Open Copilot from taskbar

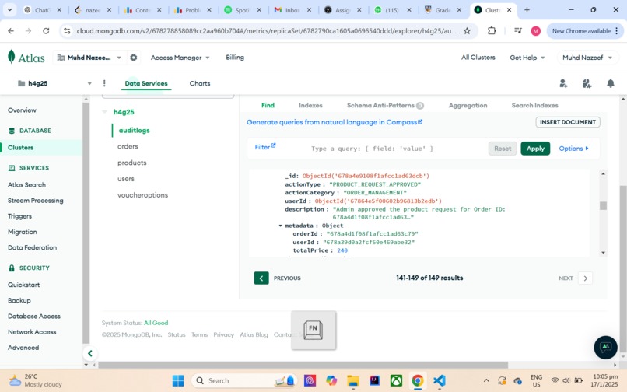tap(331, 380)
